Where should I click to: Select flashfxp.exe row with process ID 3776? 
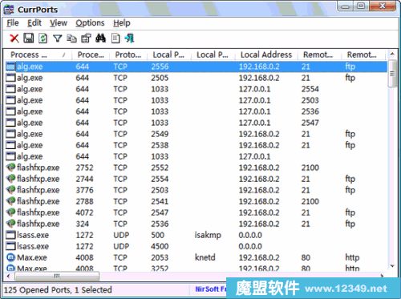point(196,190)
